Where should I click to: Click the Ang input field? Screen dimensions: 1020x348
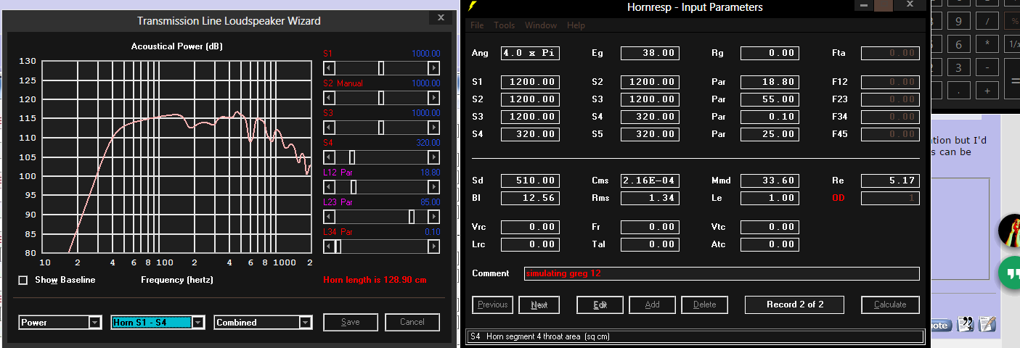[x=531, y=53]
